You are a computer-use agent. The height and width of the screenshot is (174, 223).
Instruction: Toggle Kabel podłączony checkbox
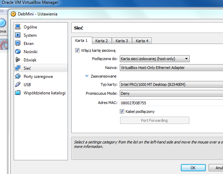pos(122,111)
